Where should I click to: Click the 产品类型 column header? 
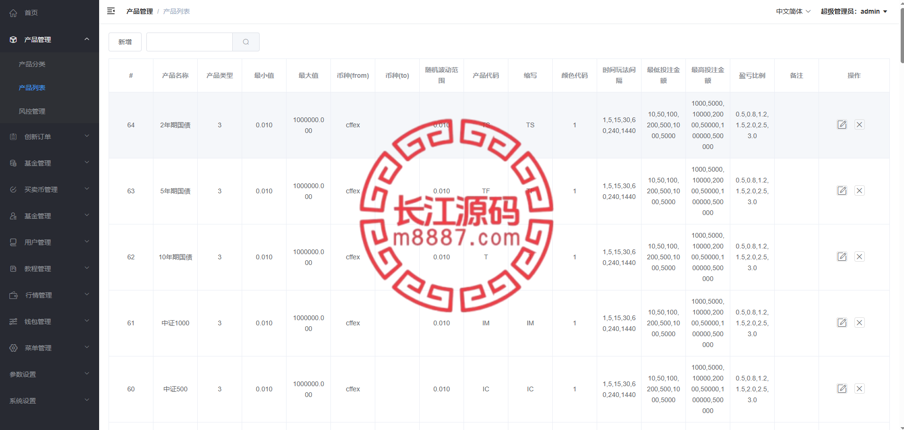[220, 75]
